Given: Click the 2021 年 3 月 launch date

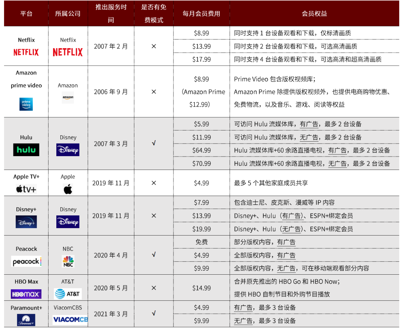Looking at the screenshot, I should 111,314.
